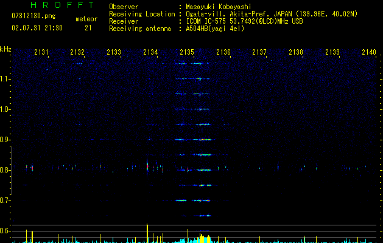This screenshot has width=383, height=243.
Task: Click the Receiving antenna label
Action: point(140,29)
